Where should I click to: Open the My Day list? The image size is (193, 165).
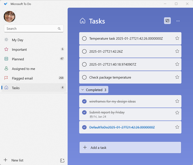pyautogui.click(x=34, y=40)
